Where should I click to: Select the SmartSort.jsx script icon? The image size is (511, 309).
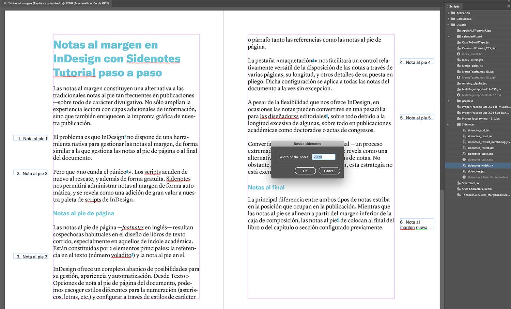[x=459, y=183]
